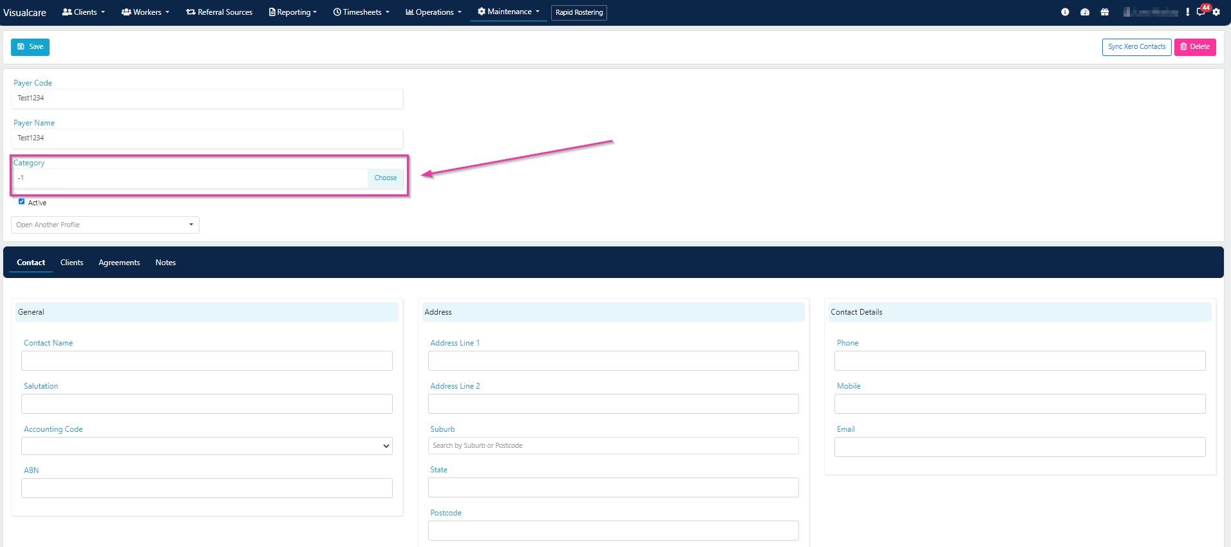This screenshot has width=1231, height=547.
Task: Click the Address section header
Action: tap(613, 312)
